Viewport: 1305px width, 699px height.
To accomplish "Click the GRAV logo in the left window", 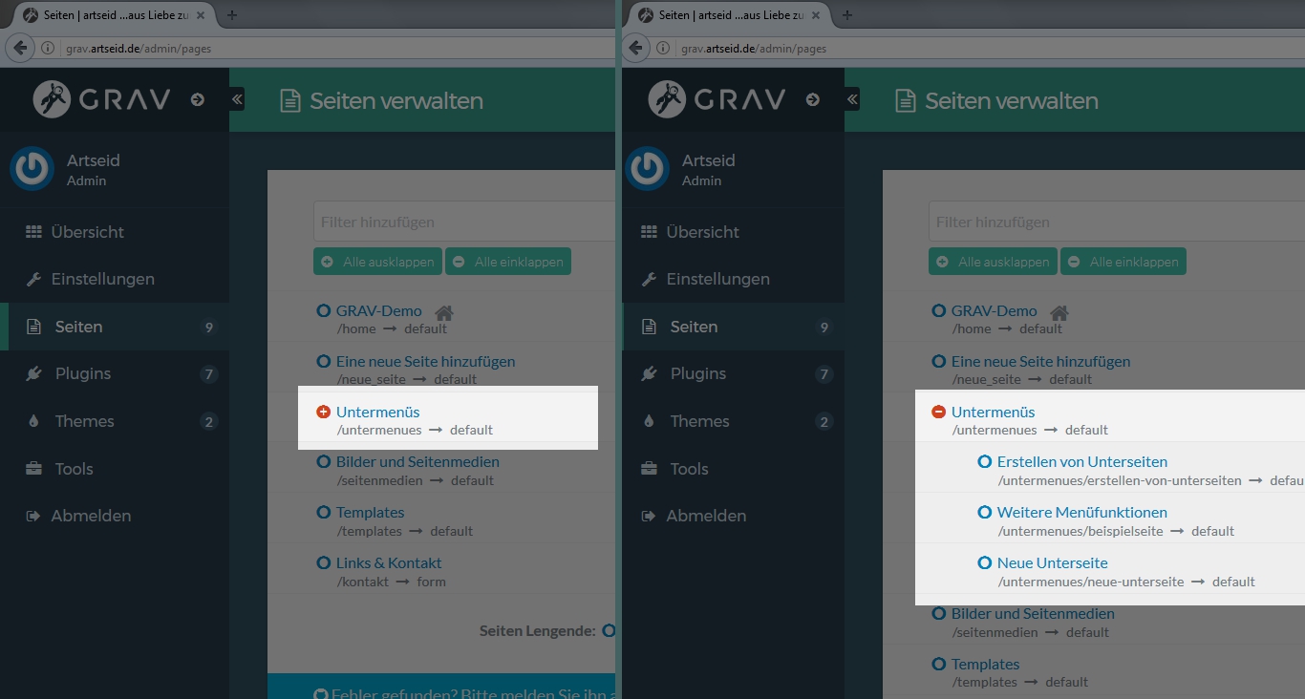I will click(x=102, y=99).
